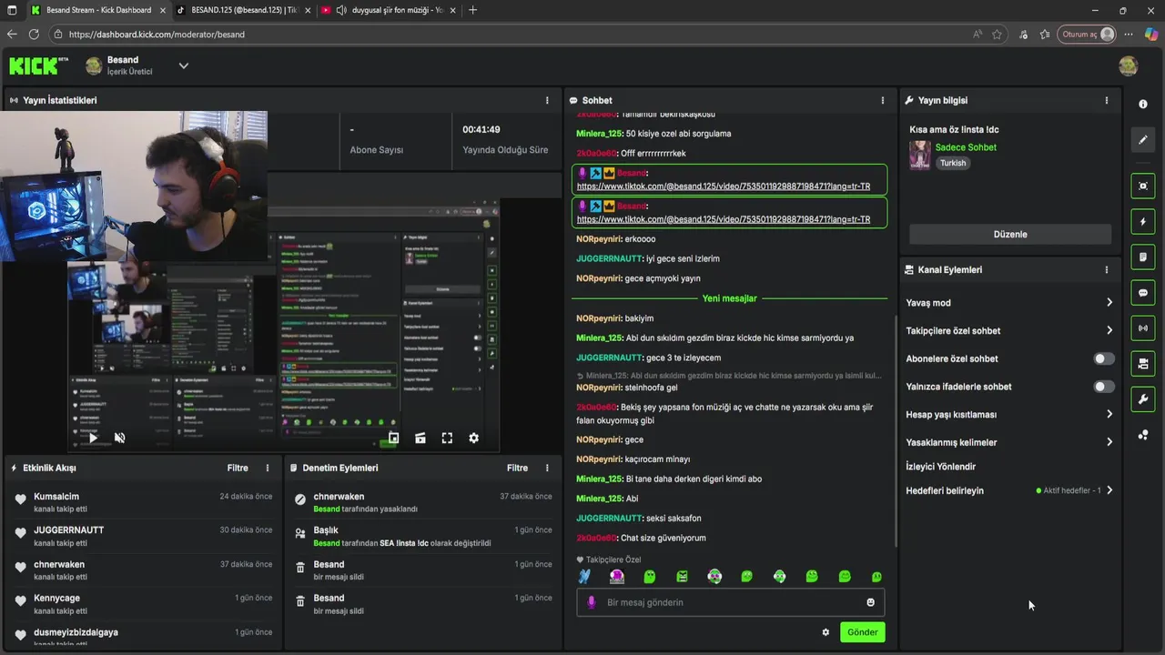1165x655 pixels.
Task: Select the seksi saksafon chat message
Action: 639,519
